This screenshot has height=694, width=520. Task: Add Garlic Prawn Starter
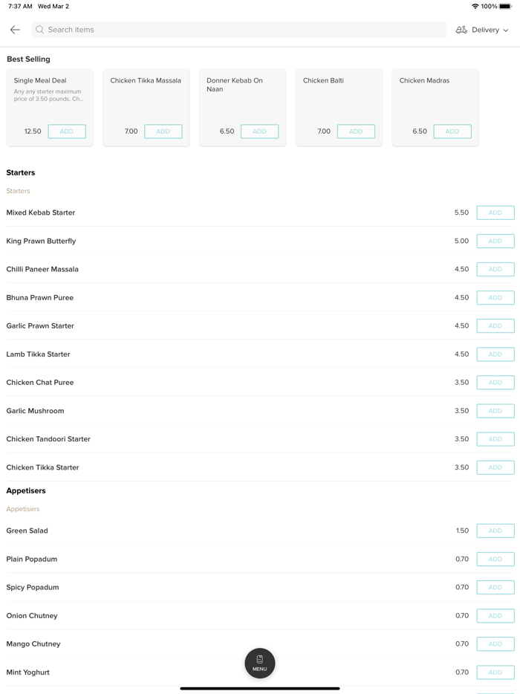tap(495, 325)
